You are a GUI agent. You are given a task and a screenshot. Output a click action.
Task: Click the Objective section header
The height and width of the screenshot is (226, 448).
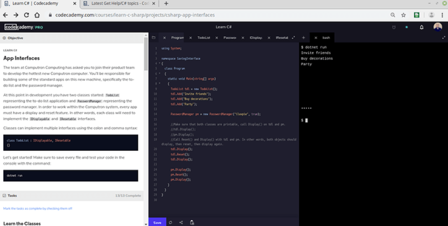[72, 38]
